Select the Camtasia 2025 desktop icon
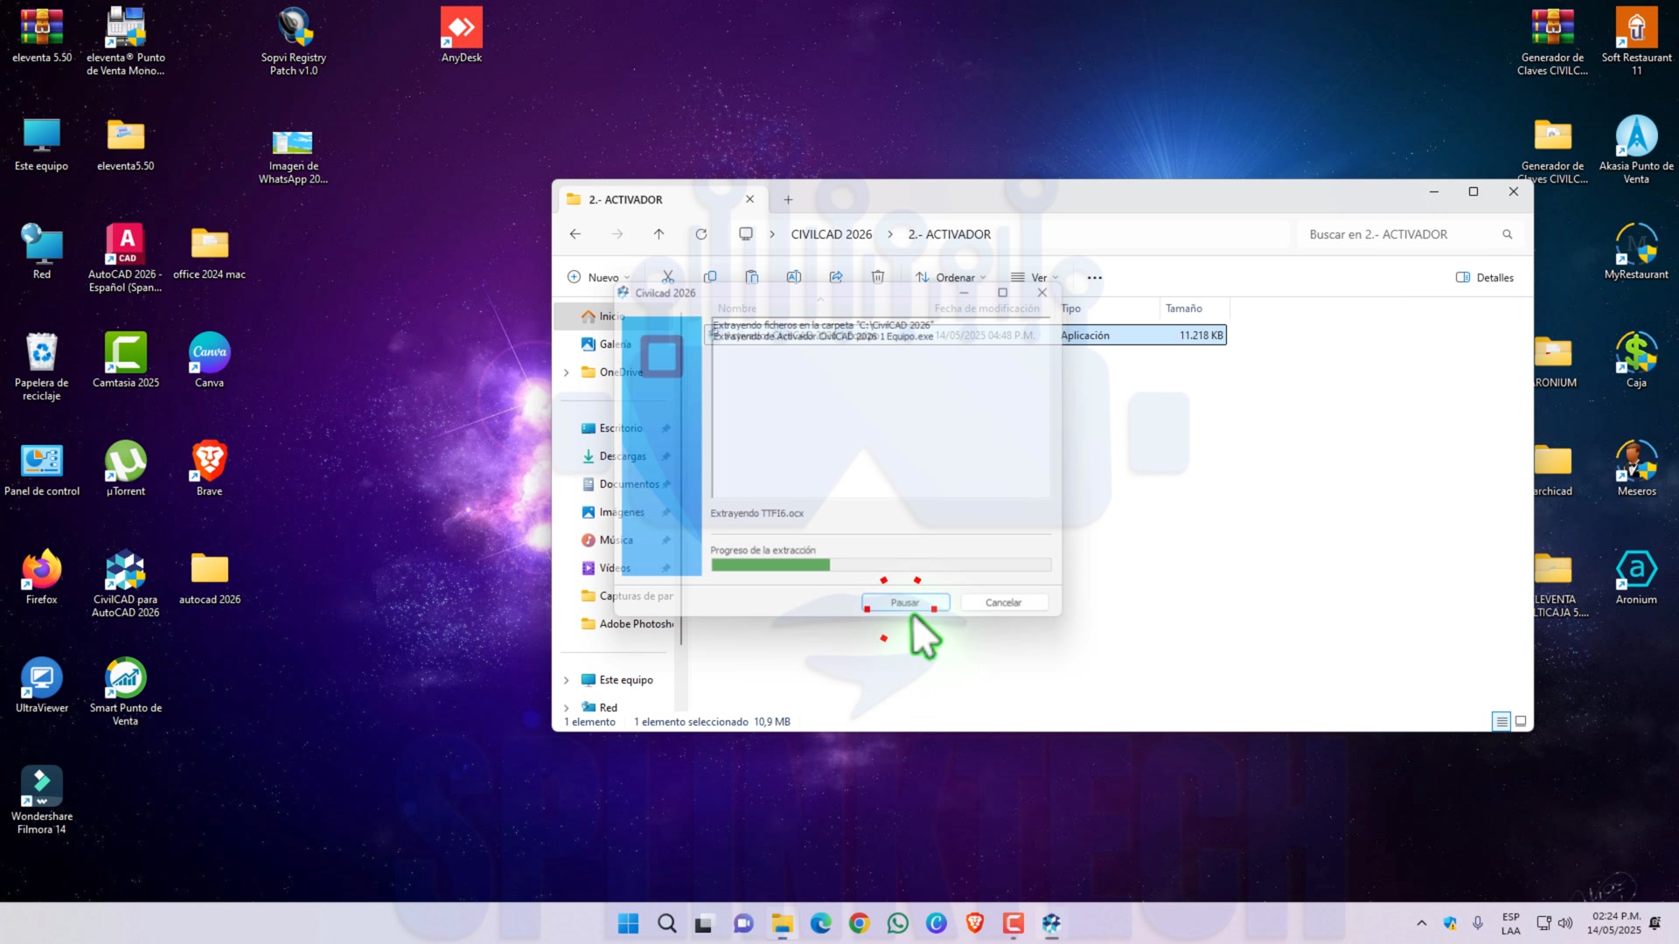Image resolution: width=1679 pixels, height=944 pixels. tap(126, 360)
